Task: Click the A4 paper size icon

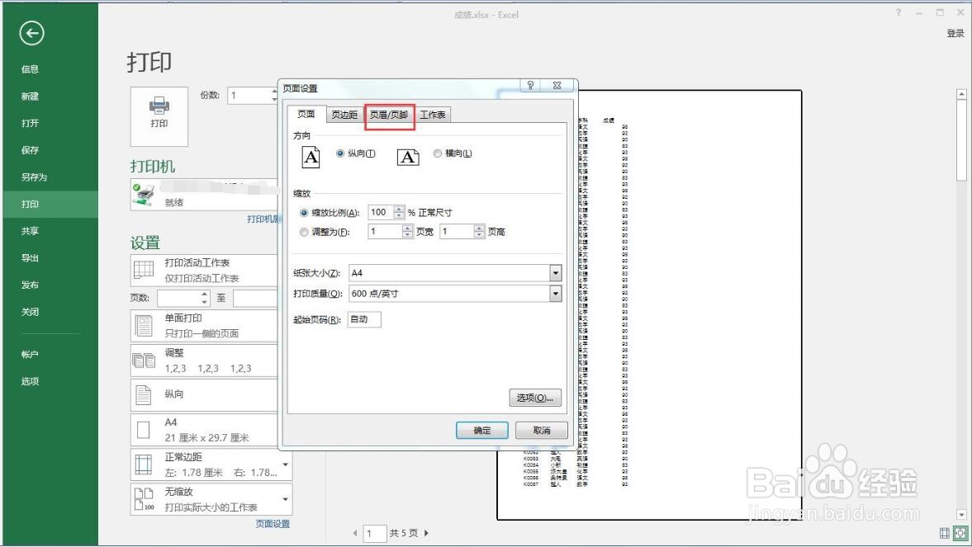Action: 143,429
